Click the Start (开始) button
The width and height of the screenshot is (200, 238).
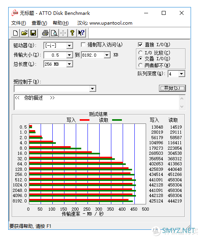[172, 88]
